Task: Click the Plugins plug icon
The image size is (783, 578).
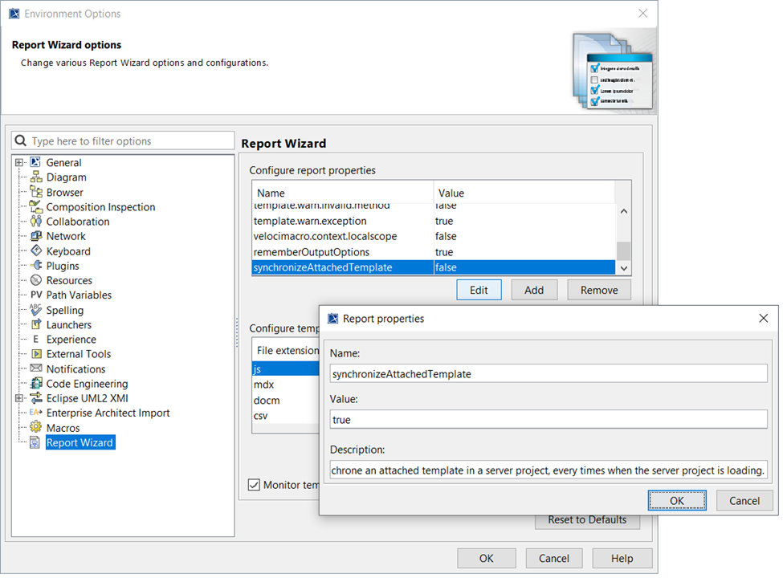Action: (x=36, y=265)
